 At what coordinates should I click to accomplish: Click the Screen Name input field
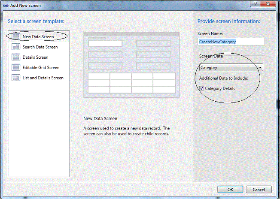tap(231, 42)
